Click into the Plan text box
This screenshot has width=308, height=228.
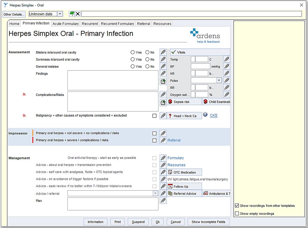coord(113,204)
